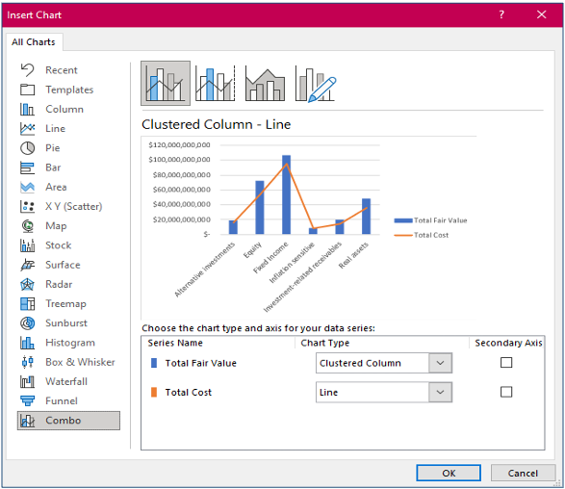Viewport: 565px width, 489px height.
Task: Select the Recent chart category icon
Action: [x=27, y=70]
